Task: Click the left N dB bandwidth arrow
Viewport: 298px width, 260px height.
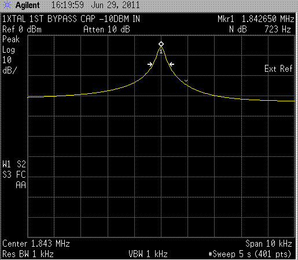Action: pyautogui.click(x=150, y=64)
